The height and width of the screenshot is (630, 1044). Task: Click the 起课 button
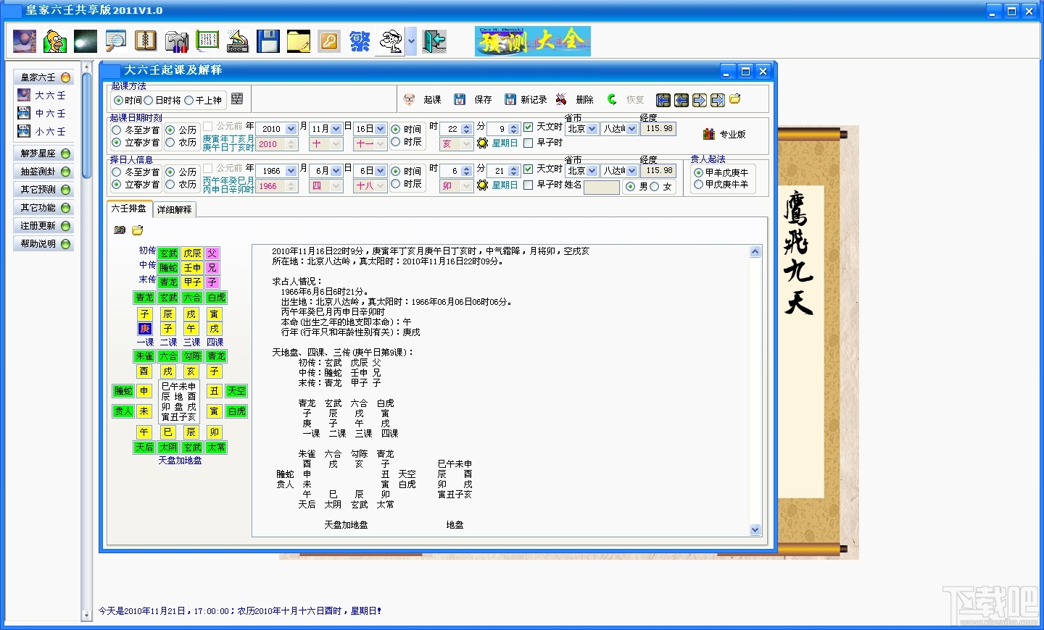[x=423, y=100]
